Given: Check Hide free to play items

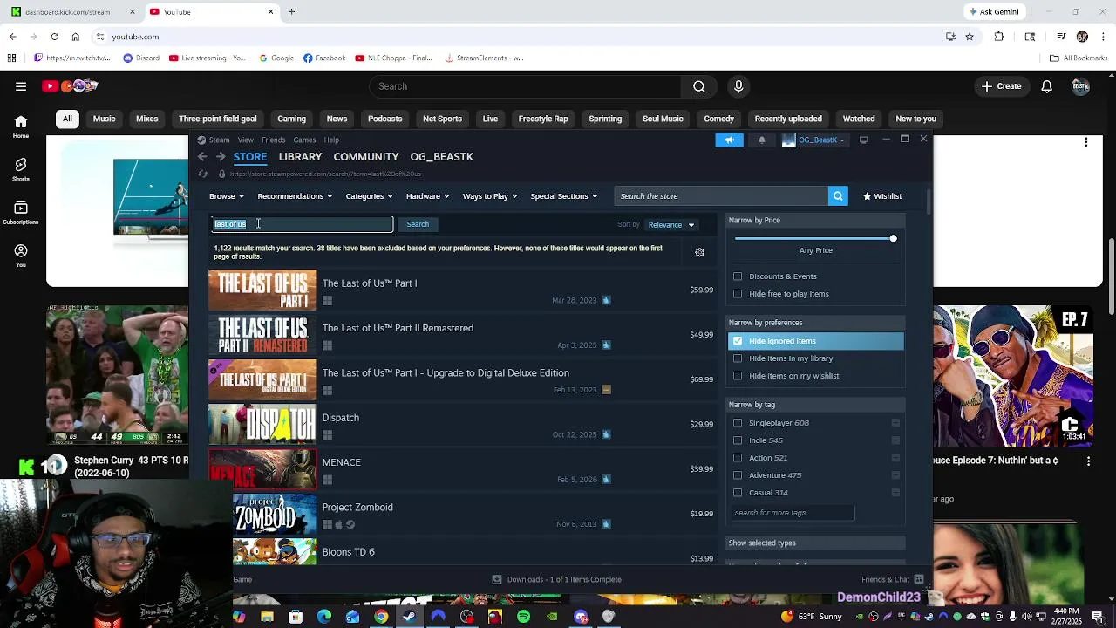Looking at the screenshot, I should 738,294.
